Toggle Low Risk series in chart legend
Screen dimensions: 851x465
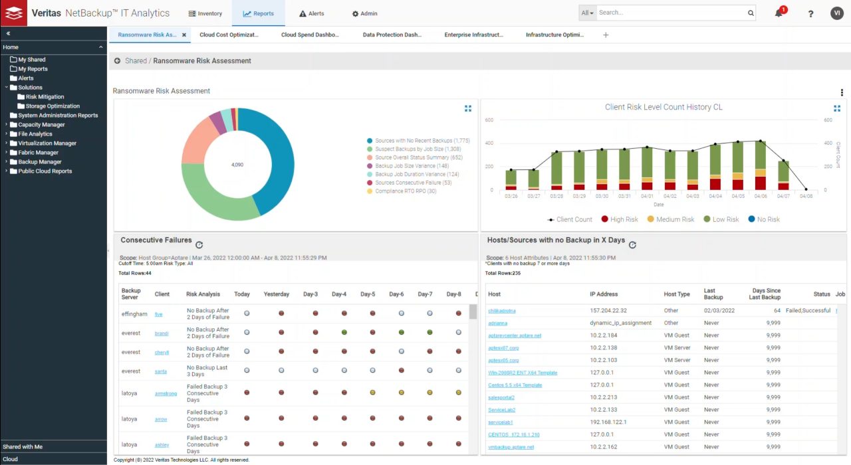[721, 219]
